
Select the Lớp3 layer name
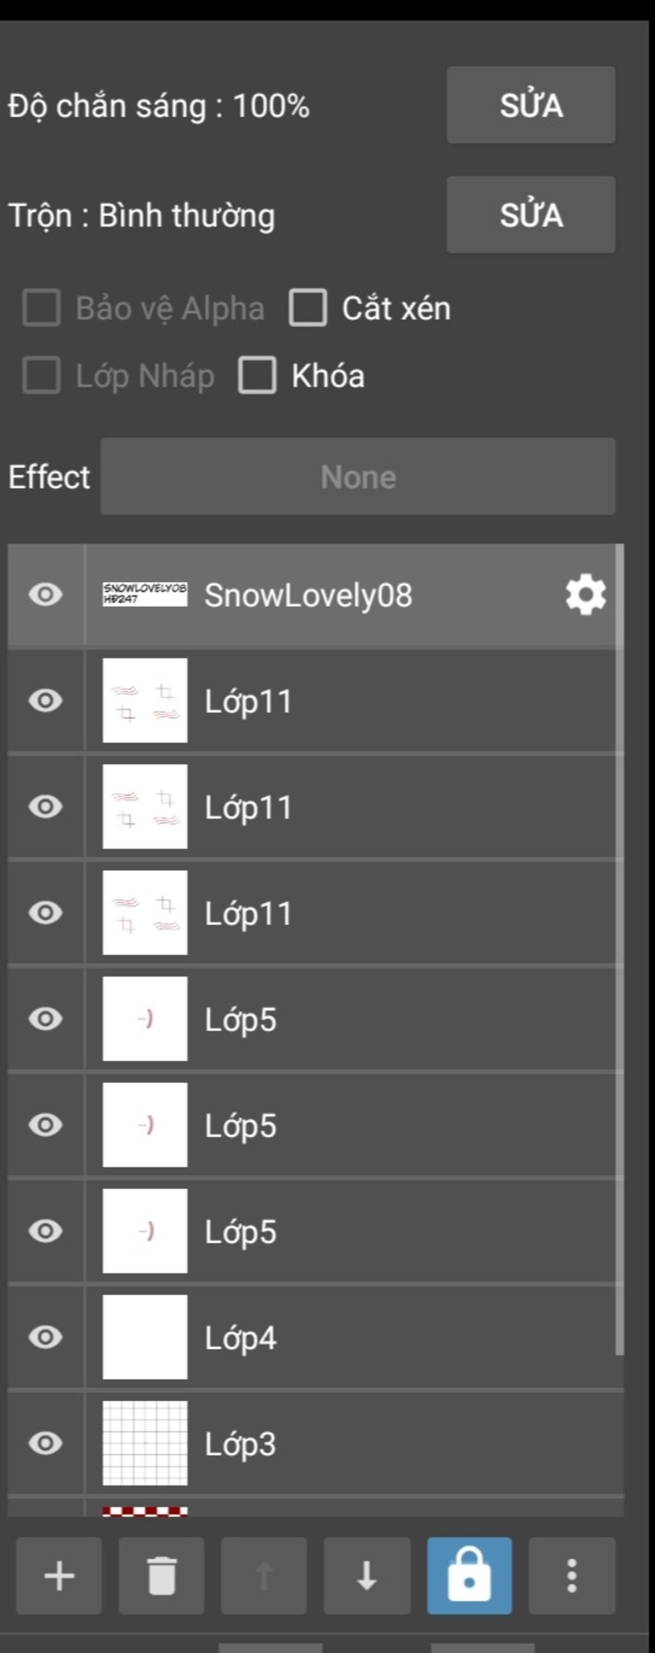(240, 1444)
